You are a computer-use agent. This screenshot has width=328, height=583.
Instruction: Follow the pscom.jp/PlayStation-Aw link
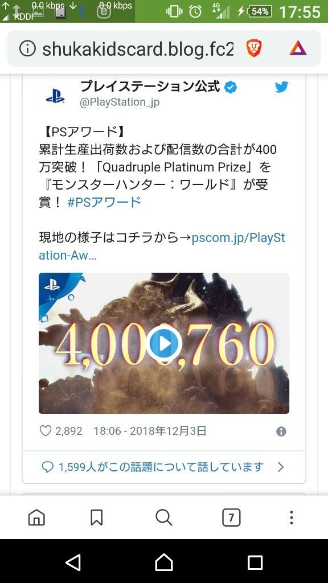pyautogui.click(x=162, y=247)
